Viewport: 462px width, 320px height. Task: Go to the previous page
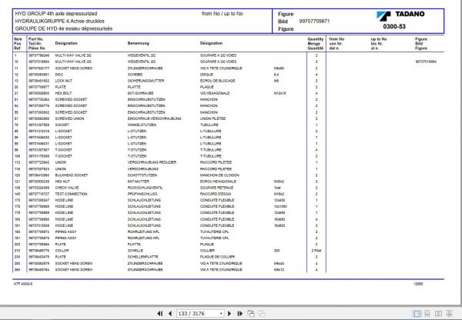[x=170, y=314]
